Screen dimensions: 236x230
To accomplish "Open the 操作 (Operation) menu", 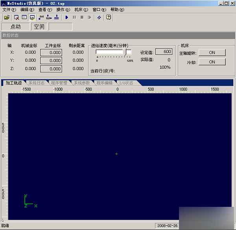I will tap(63, 9).
